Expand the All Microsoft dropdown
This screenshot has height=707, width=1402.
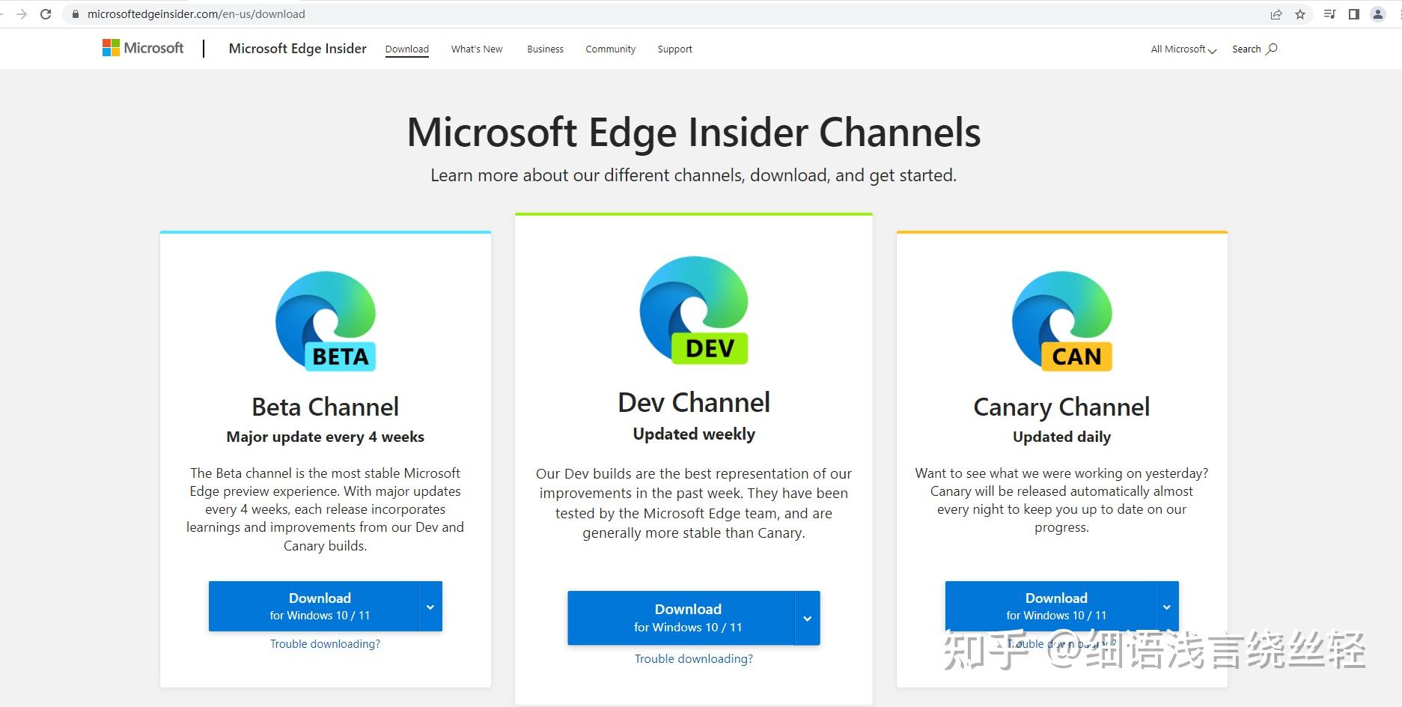(x=1181, y=49)
